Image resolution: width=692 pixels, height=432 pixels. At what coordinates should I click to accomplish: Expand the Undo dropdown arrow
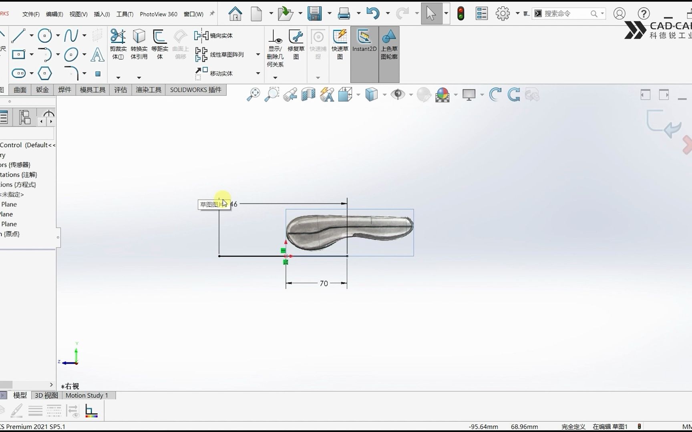(388, 14)
